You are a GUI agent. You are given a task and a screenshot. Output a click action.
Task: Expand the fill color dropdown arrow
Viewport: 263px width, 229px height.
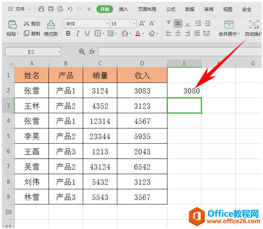(x=130, y=34)
